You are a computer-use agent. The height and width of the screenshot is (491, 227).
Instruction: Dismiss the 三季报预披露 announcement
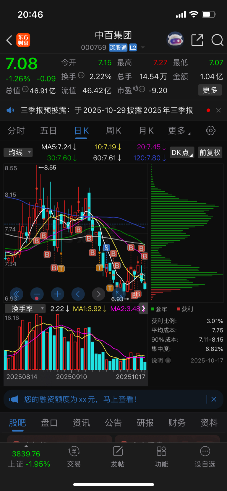[x=218, y=110]
